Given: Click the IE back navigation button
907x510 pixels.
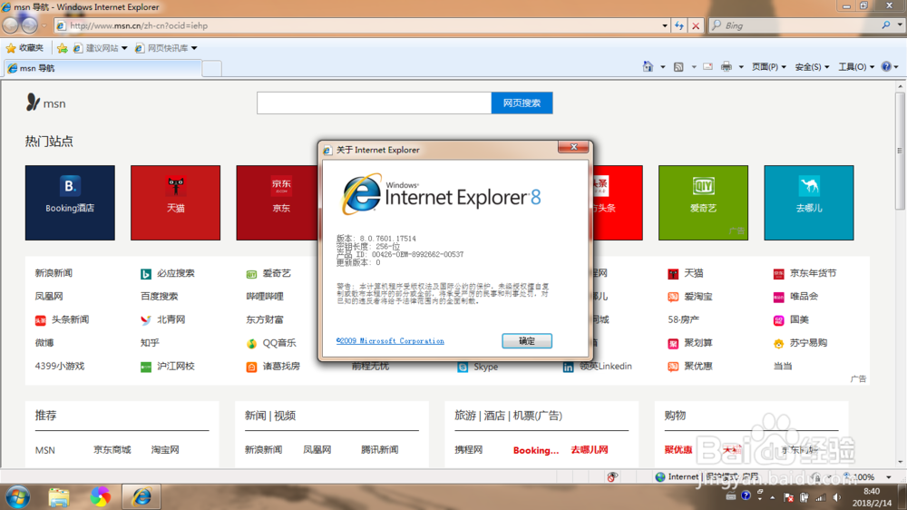Looking at the screenshot, I should point(11,25).
